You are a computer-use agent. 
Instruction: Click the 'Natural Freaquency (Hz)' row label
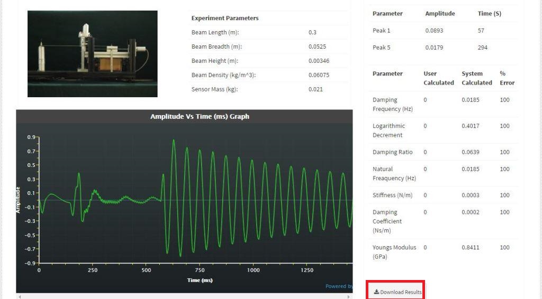394,173
